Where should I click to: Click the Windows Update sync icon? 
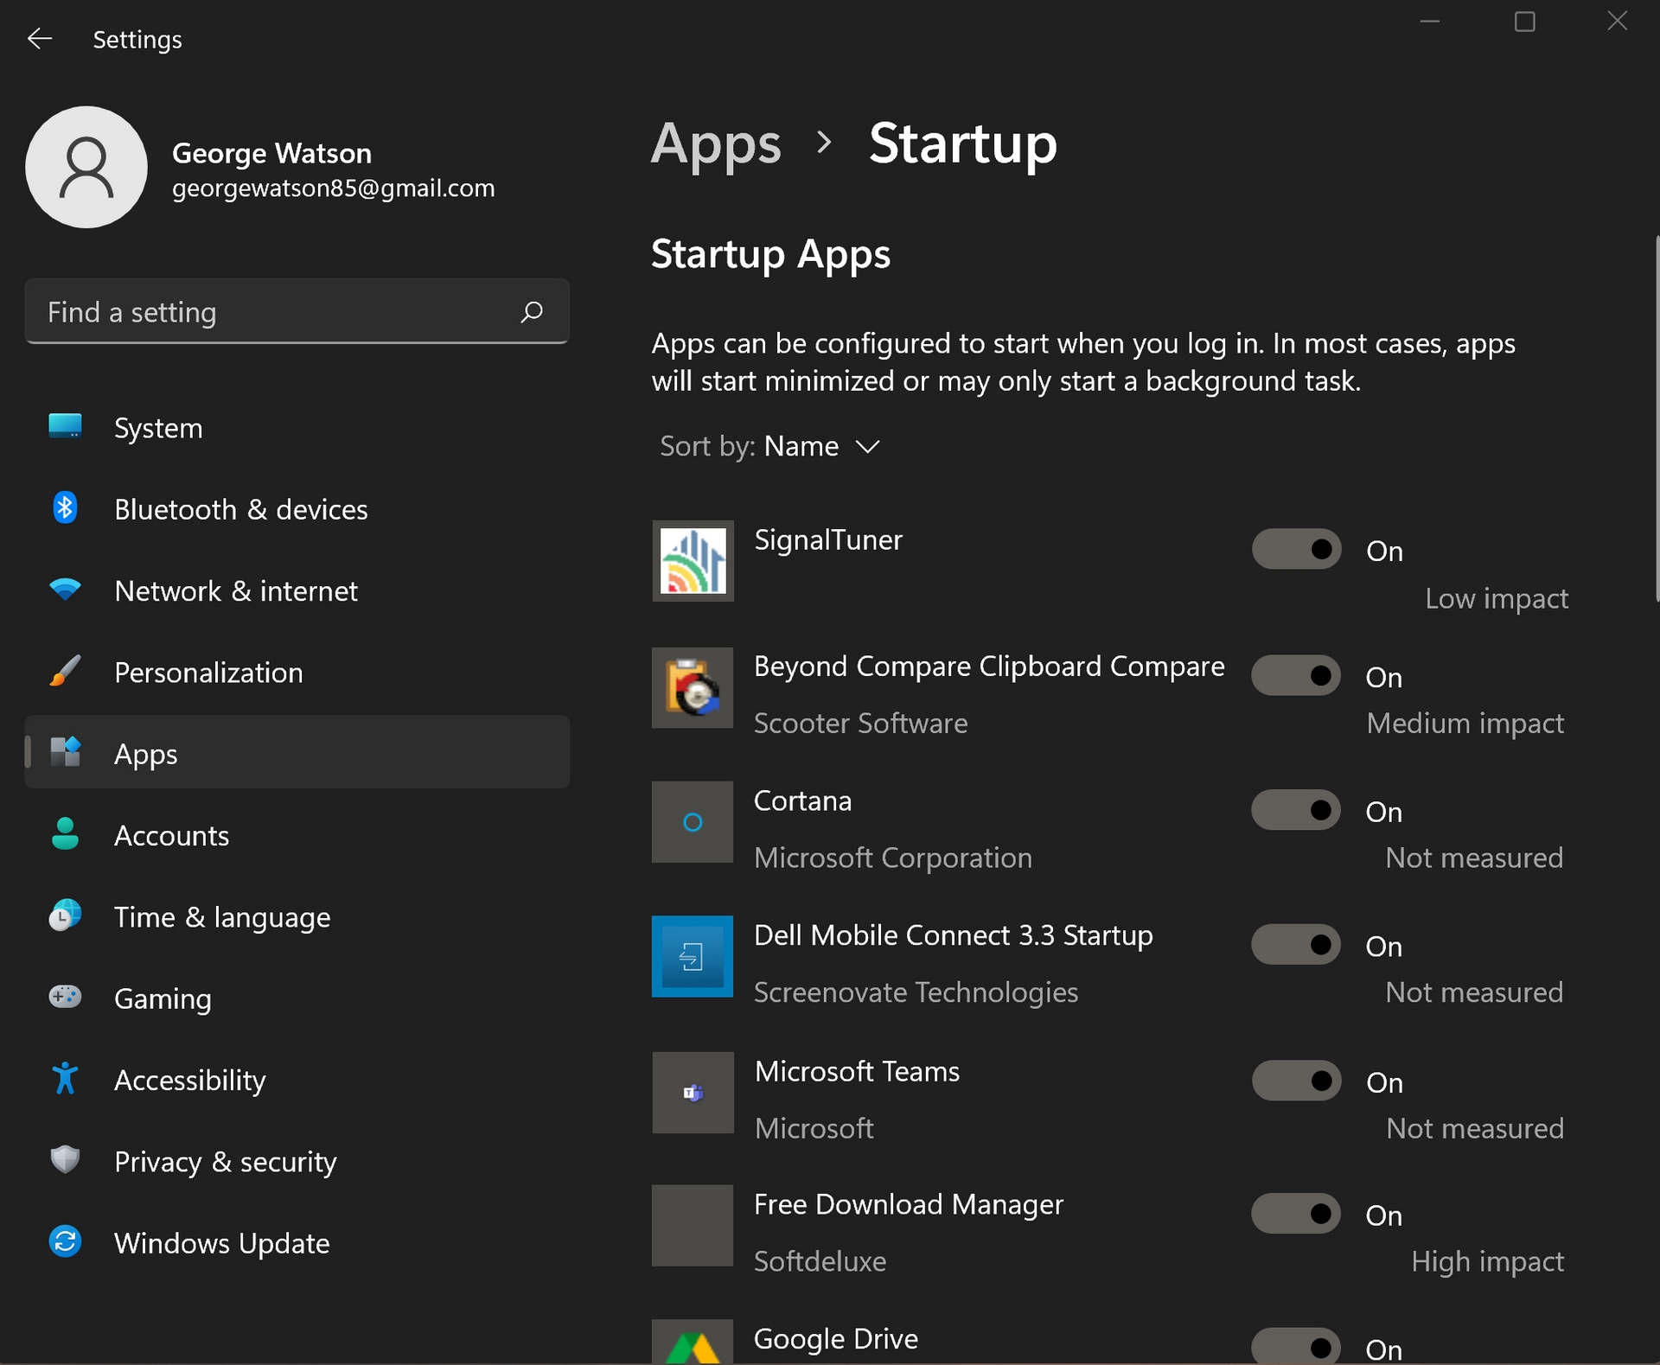(65, 1241)
